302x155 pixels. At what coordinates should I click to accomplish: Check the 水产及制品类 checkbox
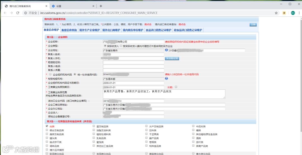146,126
